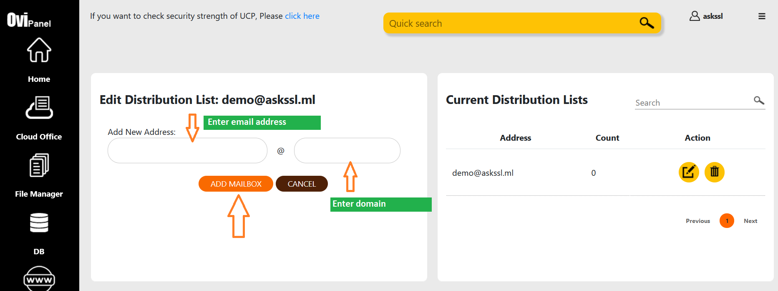Click the 'Current Distribution Lists' heading
The image size is (778, 291).
(517, 100)
